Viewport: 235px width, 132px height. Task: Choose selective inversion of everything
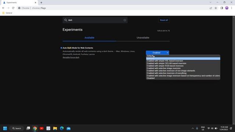coord(183,73)
